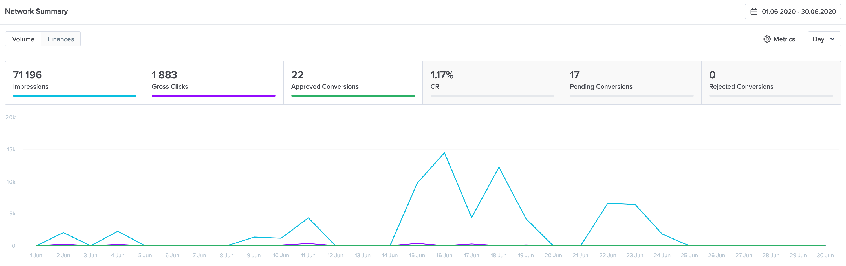Toggle the CR metric card
Image resolution: width=846 pixels, height=266 pixels.
[x=492, y=81]
